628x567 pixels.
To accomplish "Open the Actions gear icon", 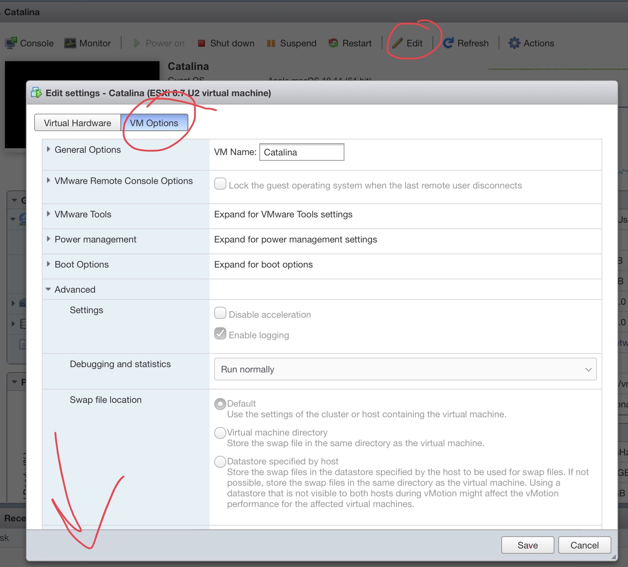I will pos(514,43).
